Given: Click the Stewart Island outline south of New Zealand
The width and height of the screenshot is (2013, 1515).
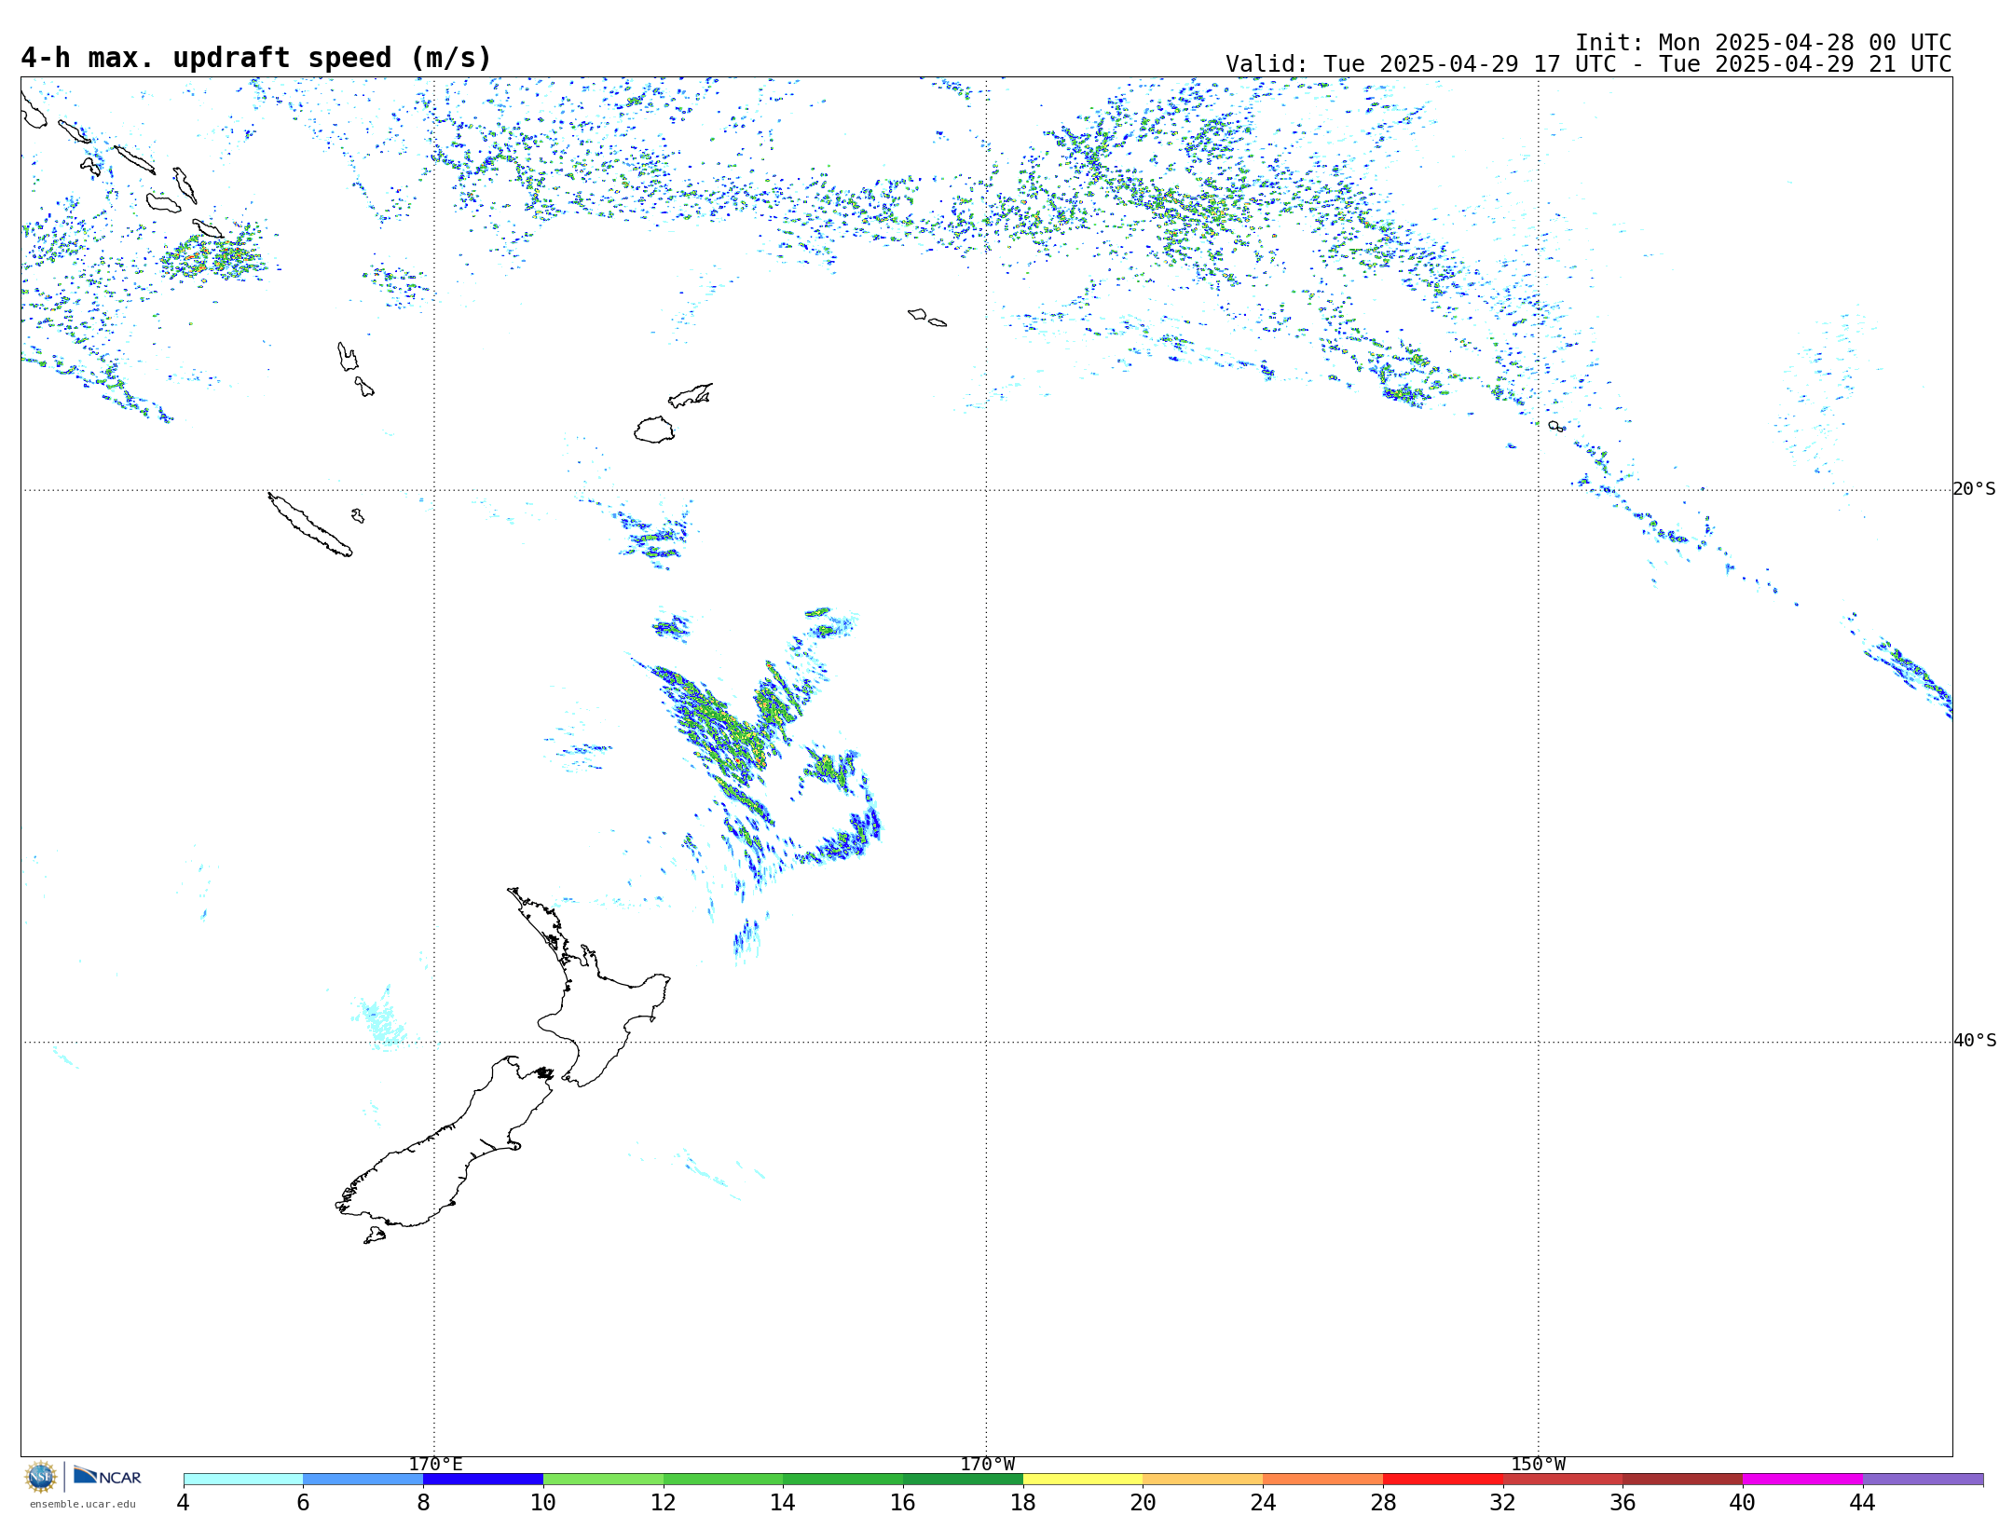Looking at the screenshot, I should pos(375,1235).
